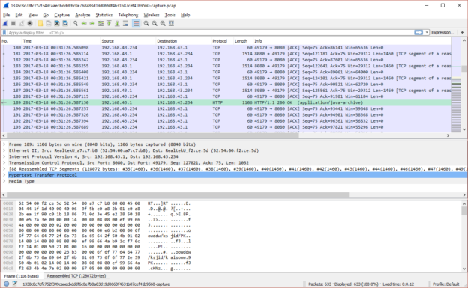Open the Go menu

pos(46,15)
